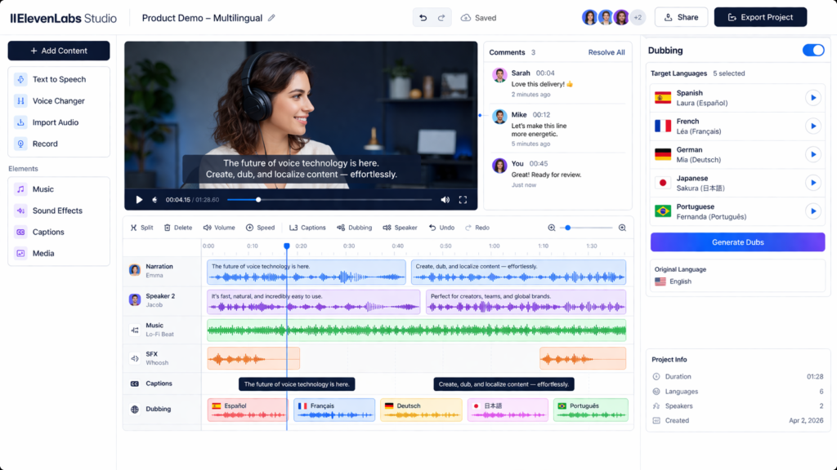Select the Split tool in the timeline toolbar

141,228
